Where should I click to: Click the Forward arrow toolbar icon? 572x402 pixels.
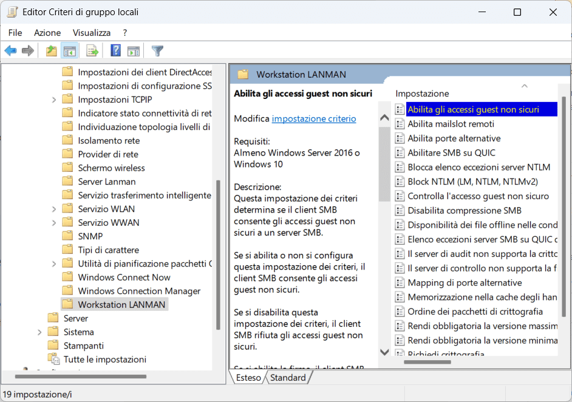27,51
